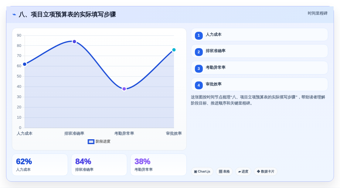Click the description paragraph starting 这张图按时间节点
Screen dimensions: 340x188
[x=258, y=100]
